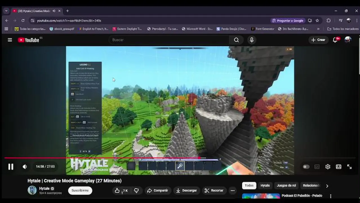Open Podcast El Pabellón video thumbnail

pos(261,196)
